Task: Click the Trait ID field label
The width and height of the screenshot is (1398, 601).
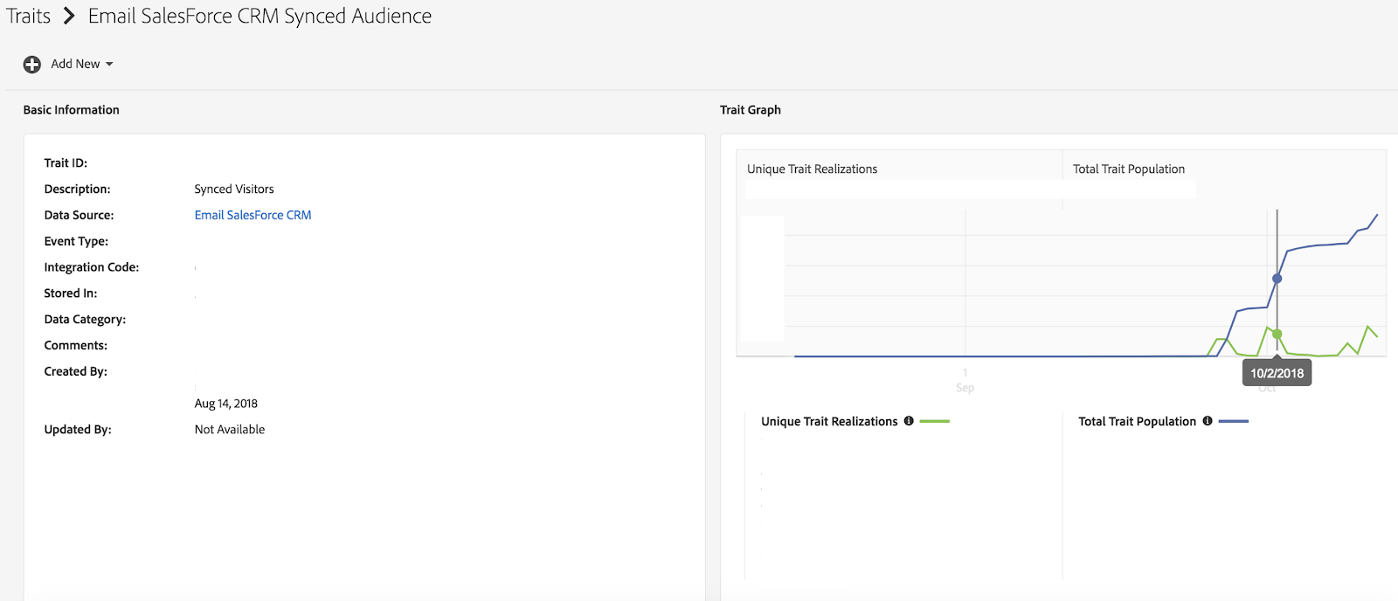Action: [x=66, y=163]
